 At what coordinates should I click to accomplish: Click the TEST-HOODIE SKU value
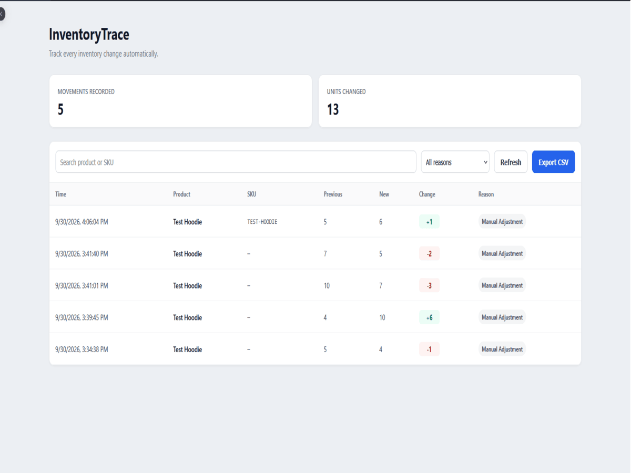coord(262,222)
